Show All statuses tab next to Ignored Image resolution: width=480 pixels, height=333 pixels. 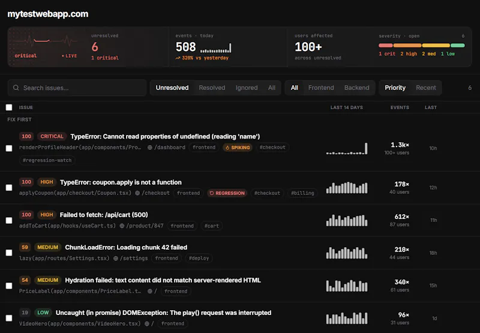pyautogui.click(x=272, y=88)
